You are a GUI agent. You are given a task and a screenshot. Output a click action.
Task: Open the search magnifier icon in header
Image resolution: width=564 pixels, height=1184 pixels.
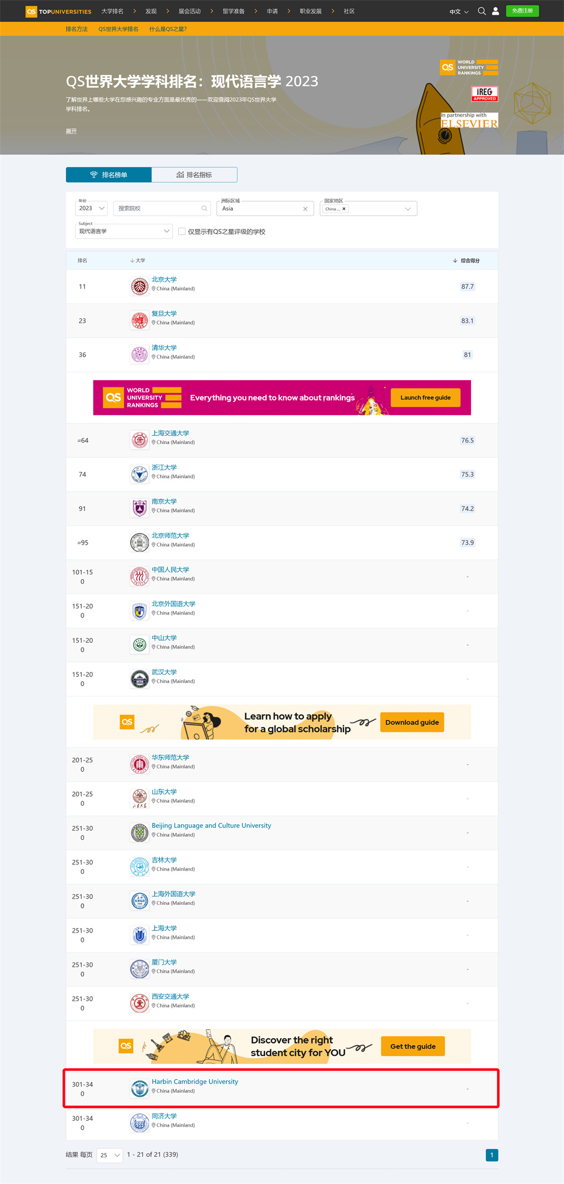tap(482, 11)
